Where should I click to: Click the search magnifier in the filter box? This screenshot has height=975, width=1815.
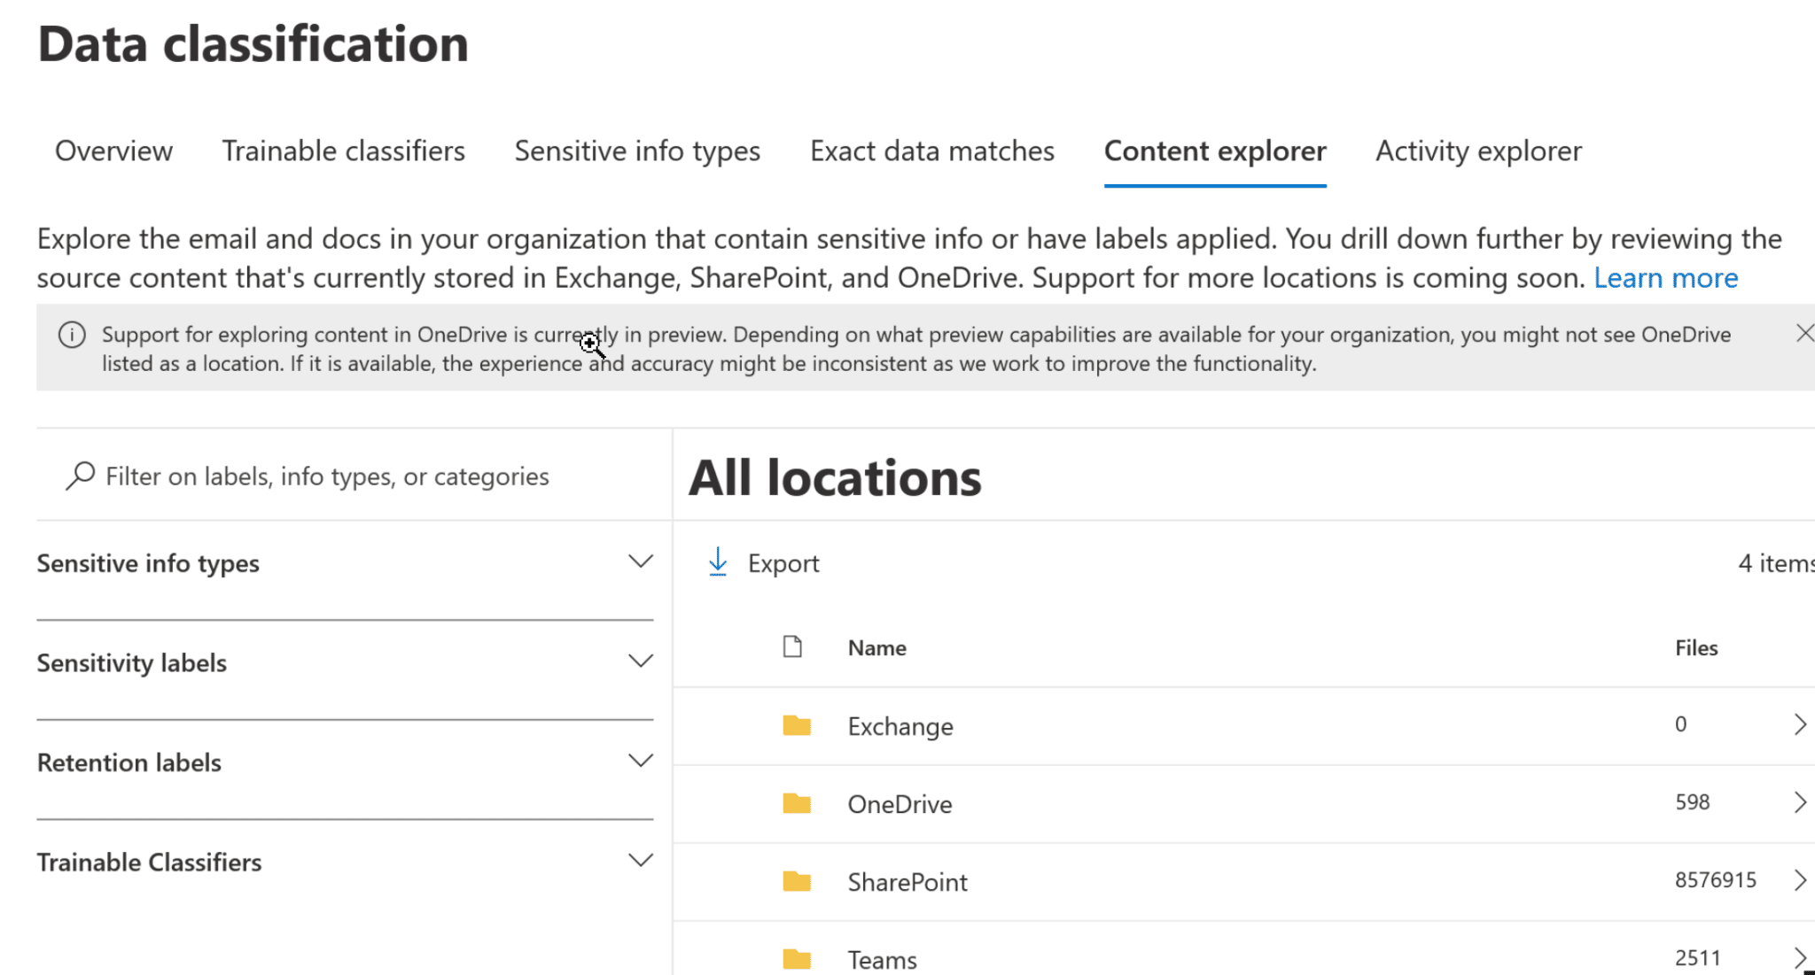coord(80,476)
